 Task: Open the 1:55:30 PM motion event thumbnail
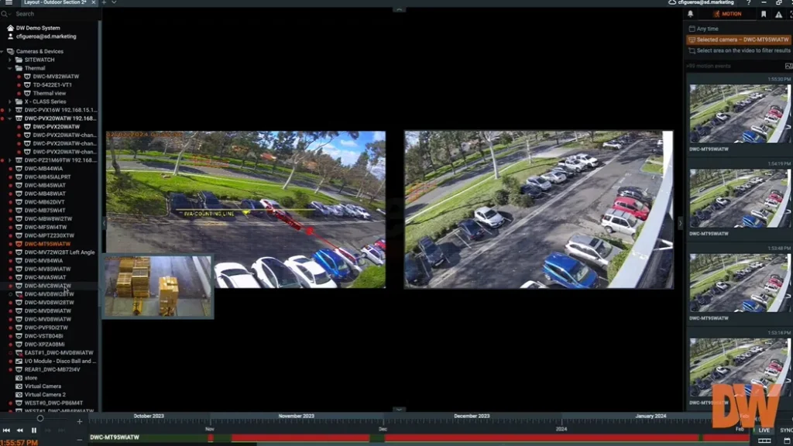point(739,114)
